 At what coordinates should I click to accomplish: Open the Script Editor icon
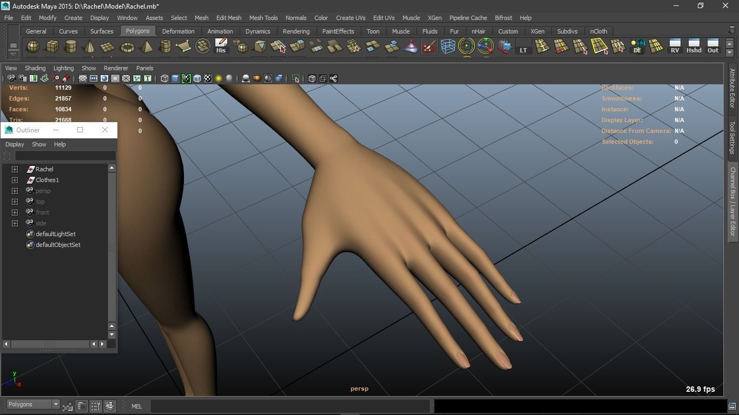coord(732,406)
